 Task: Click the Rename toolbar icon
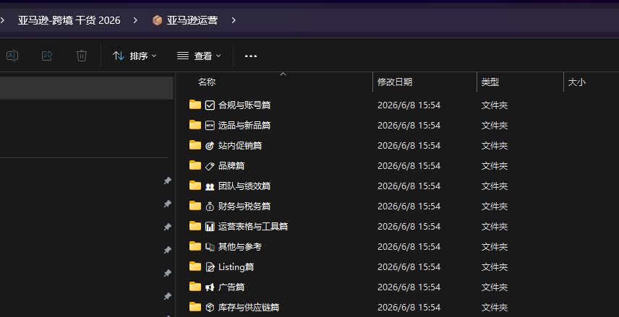click(12, 56)
